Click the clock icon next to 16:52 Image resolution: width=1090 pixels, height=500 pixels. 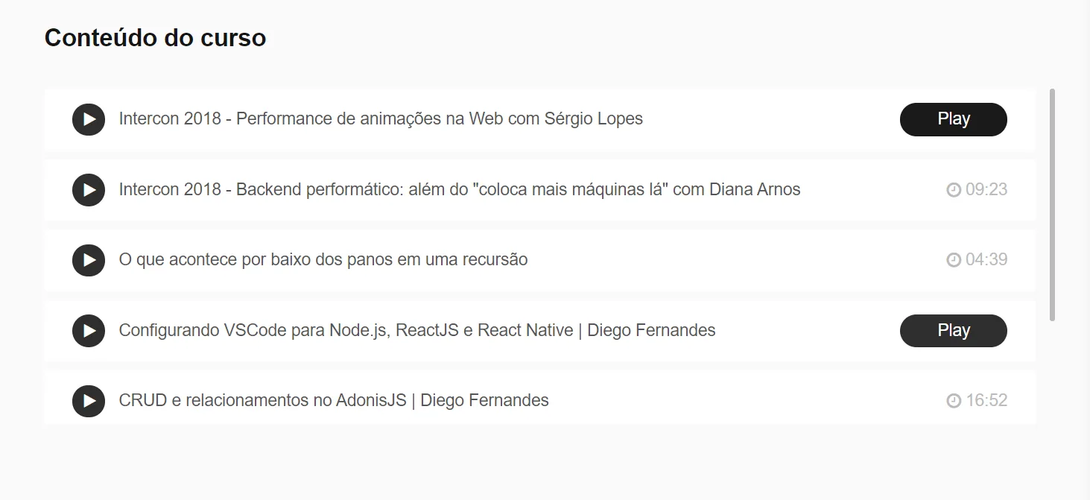pyautogui.click(x=954, y=401)
